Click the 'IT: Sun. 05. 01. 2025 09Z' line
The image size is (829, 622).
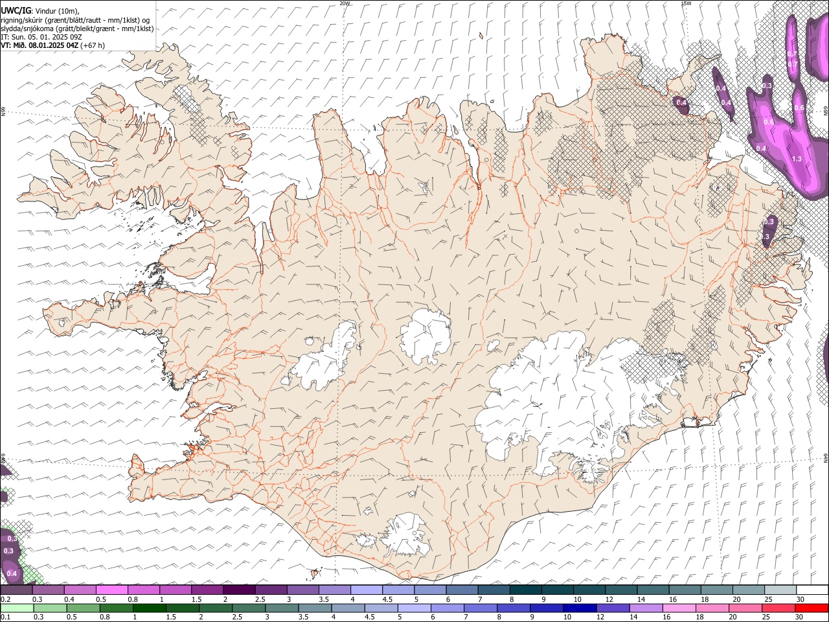[41, 37]
